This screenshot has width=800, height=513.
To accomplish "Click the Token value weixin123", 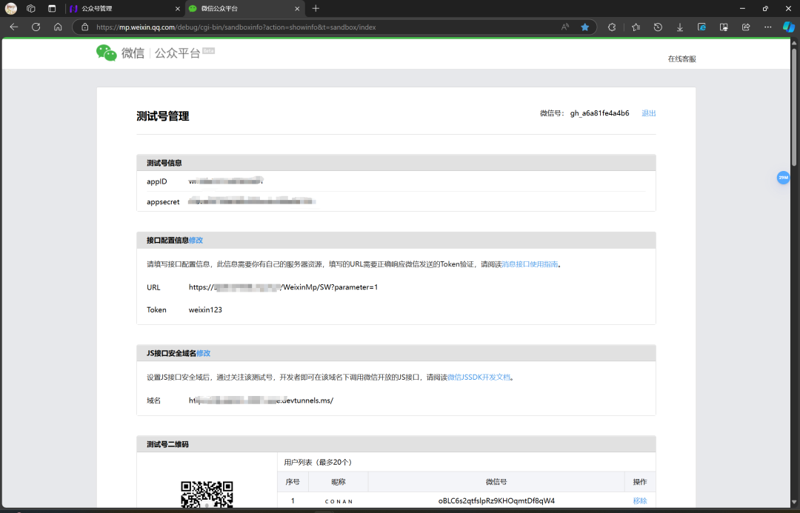I will pyautogui.click(x=205, y=309).
